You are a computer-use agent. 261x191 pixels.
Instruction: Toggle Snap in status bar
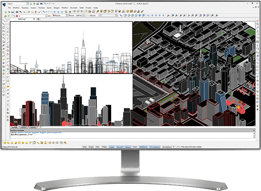(x=84, y=147)
